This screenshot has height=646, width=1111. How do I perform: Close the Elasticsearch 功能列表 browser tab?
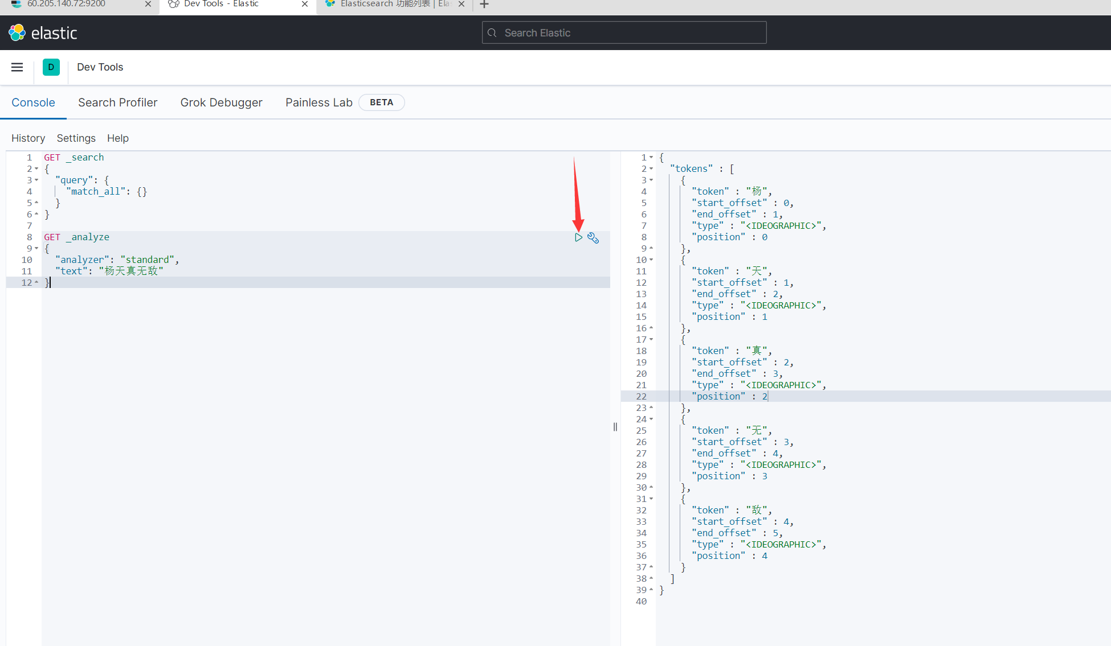click(461, 4)
